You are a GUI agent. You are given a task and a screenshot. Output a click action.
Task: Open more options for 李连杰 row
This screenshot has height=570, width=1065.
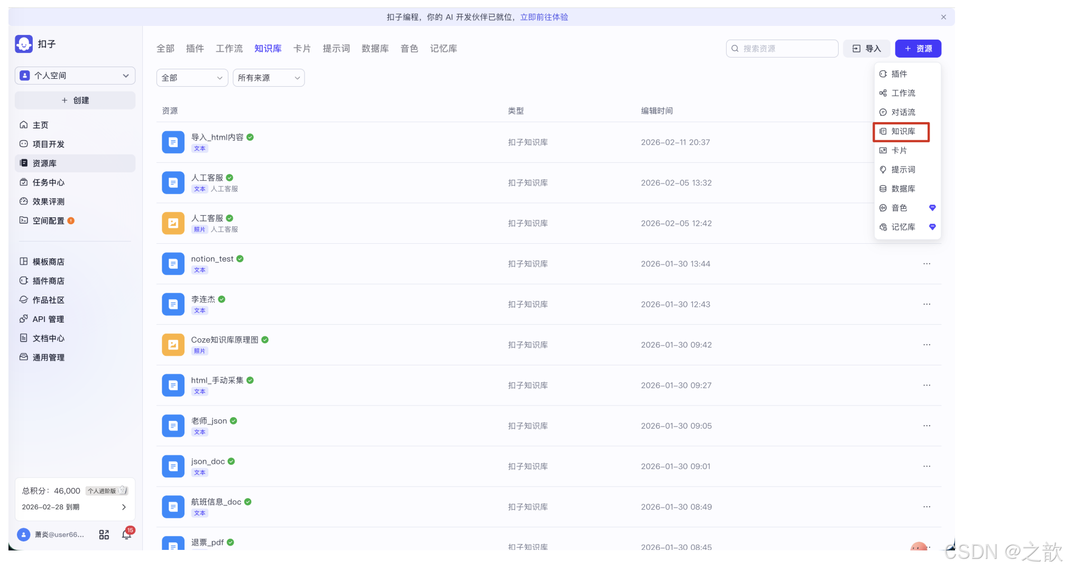tap(926, 305)
